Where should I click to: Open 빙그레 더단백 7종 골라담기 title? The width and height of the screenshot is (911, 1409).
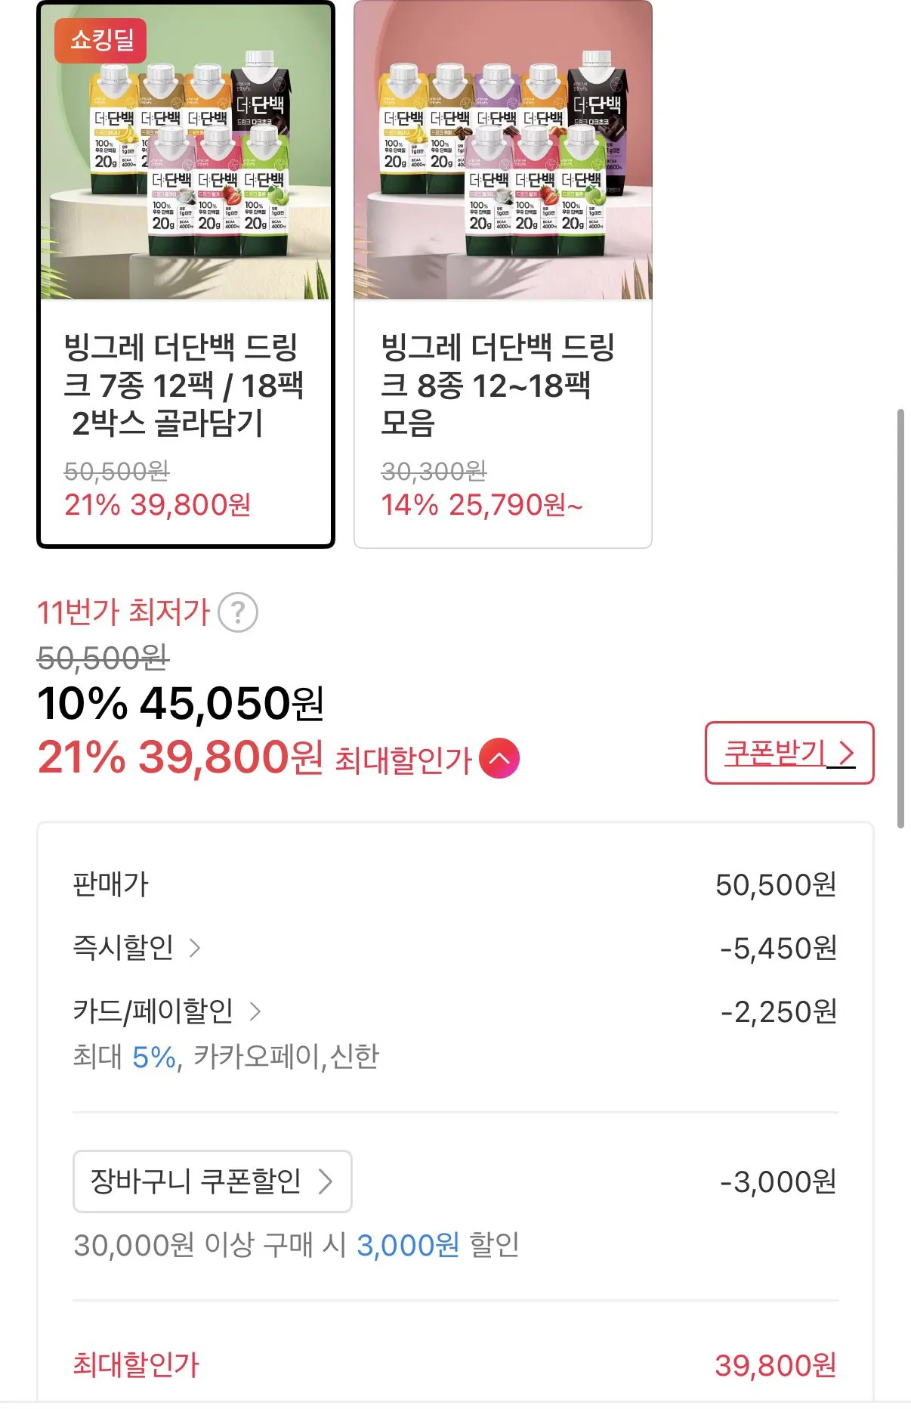click(x=183, y=386)
